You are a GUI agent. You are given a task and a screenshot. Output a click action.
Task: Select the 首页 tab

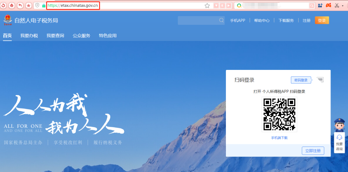[7, 35]
